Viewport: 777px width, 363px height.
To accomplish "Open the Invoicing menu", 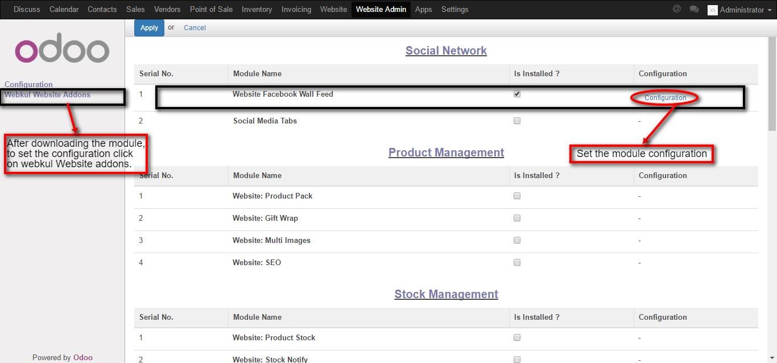I will pos(296,9).
